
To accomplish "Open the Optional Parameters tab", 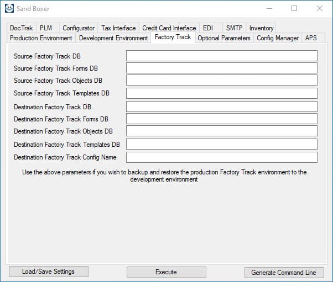I will [224, 38].
